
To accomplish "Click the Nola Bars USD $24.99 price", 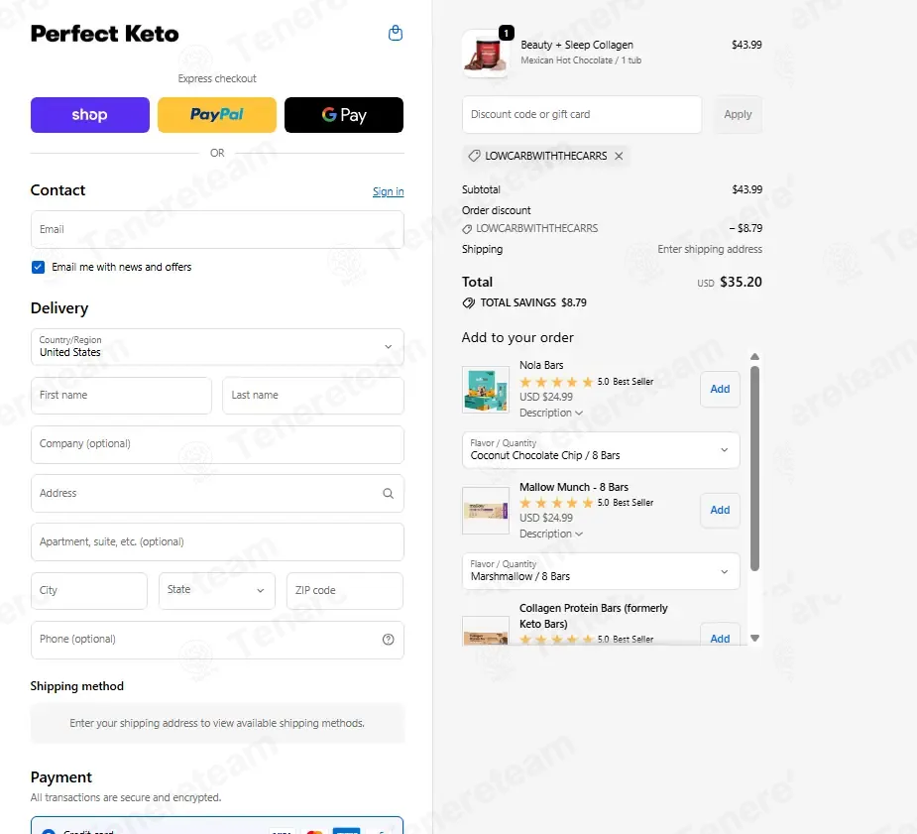I will (x=546, y=397).
